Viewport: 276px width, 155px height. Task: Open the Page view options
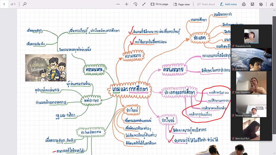click(181, 4)
